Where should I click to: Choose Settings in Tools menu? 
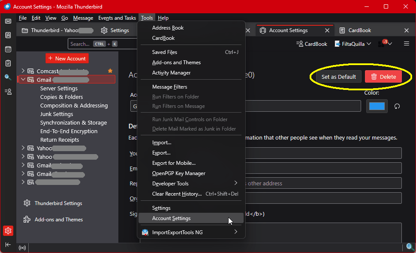(191, 208)
